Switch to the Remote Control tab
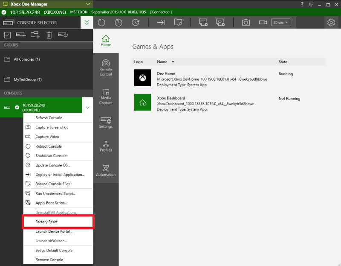The height and width of the screenshot is (266, 341). [x=106, y=68]
